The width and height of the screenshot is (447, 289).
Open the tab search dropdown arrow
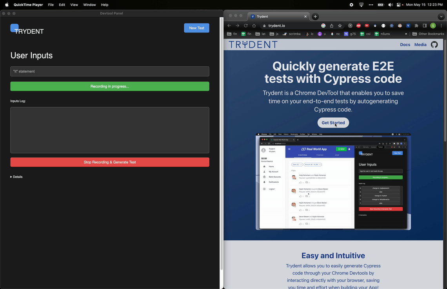[441, 16]
